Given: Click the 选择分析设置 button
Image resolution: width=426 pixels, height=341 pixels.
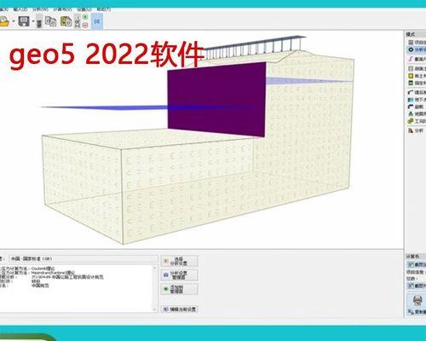Looking at the screenshot, I should click(179, 261).
